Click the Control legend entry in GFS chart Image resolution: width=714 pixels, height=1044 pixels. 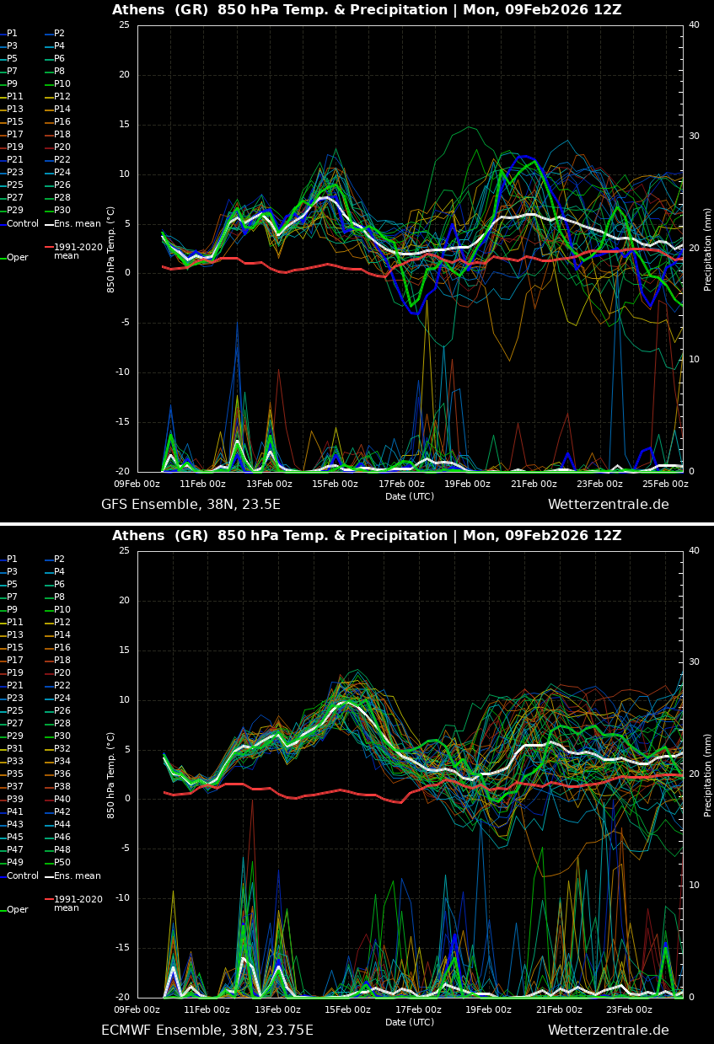click(22, 224)
